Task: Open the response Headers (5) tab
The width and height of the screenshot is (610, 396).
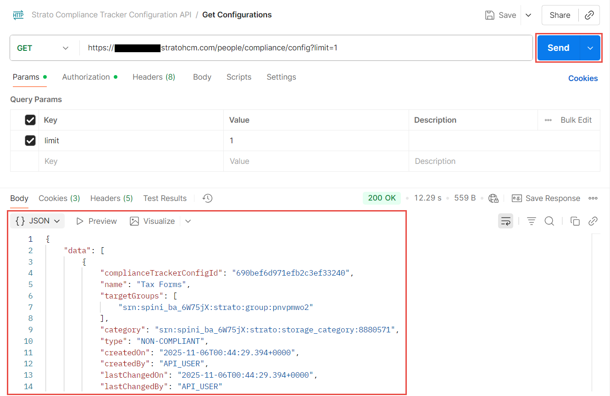Action: point(111,198)
